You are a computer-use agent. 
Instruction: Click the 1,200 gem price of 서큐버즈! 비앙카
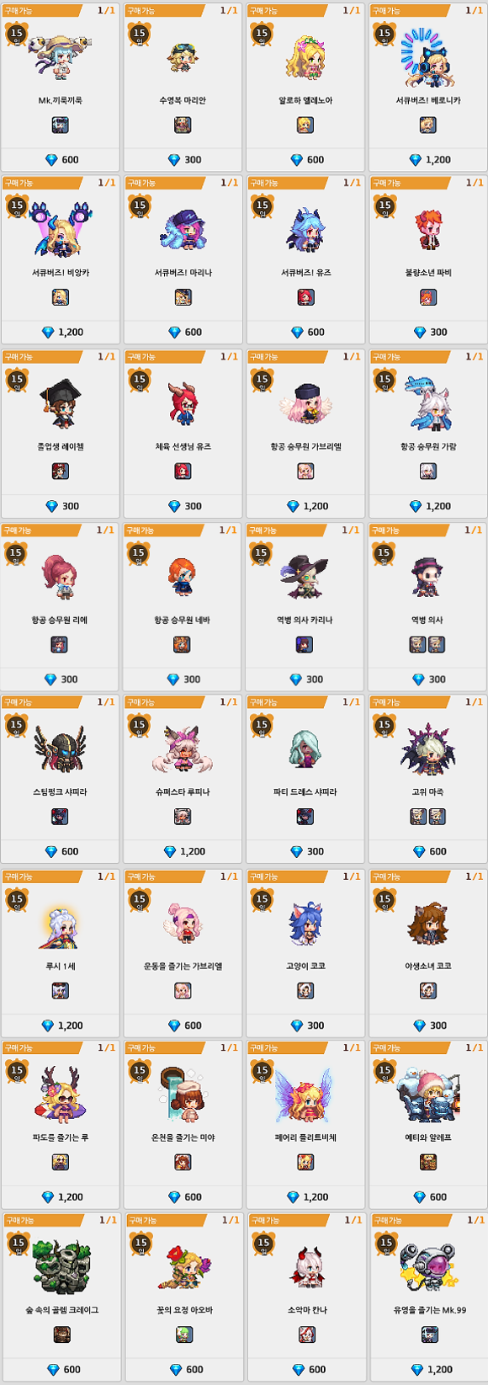[x=62, y=332]
